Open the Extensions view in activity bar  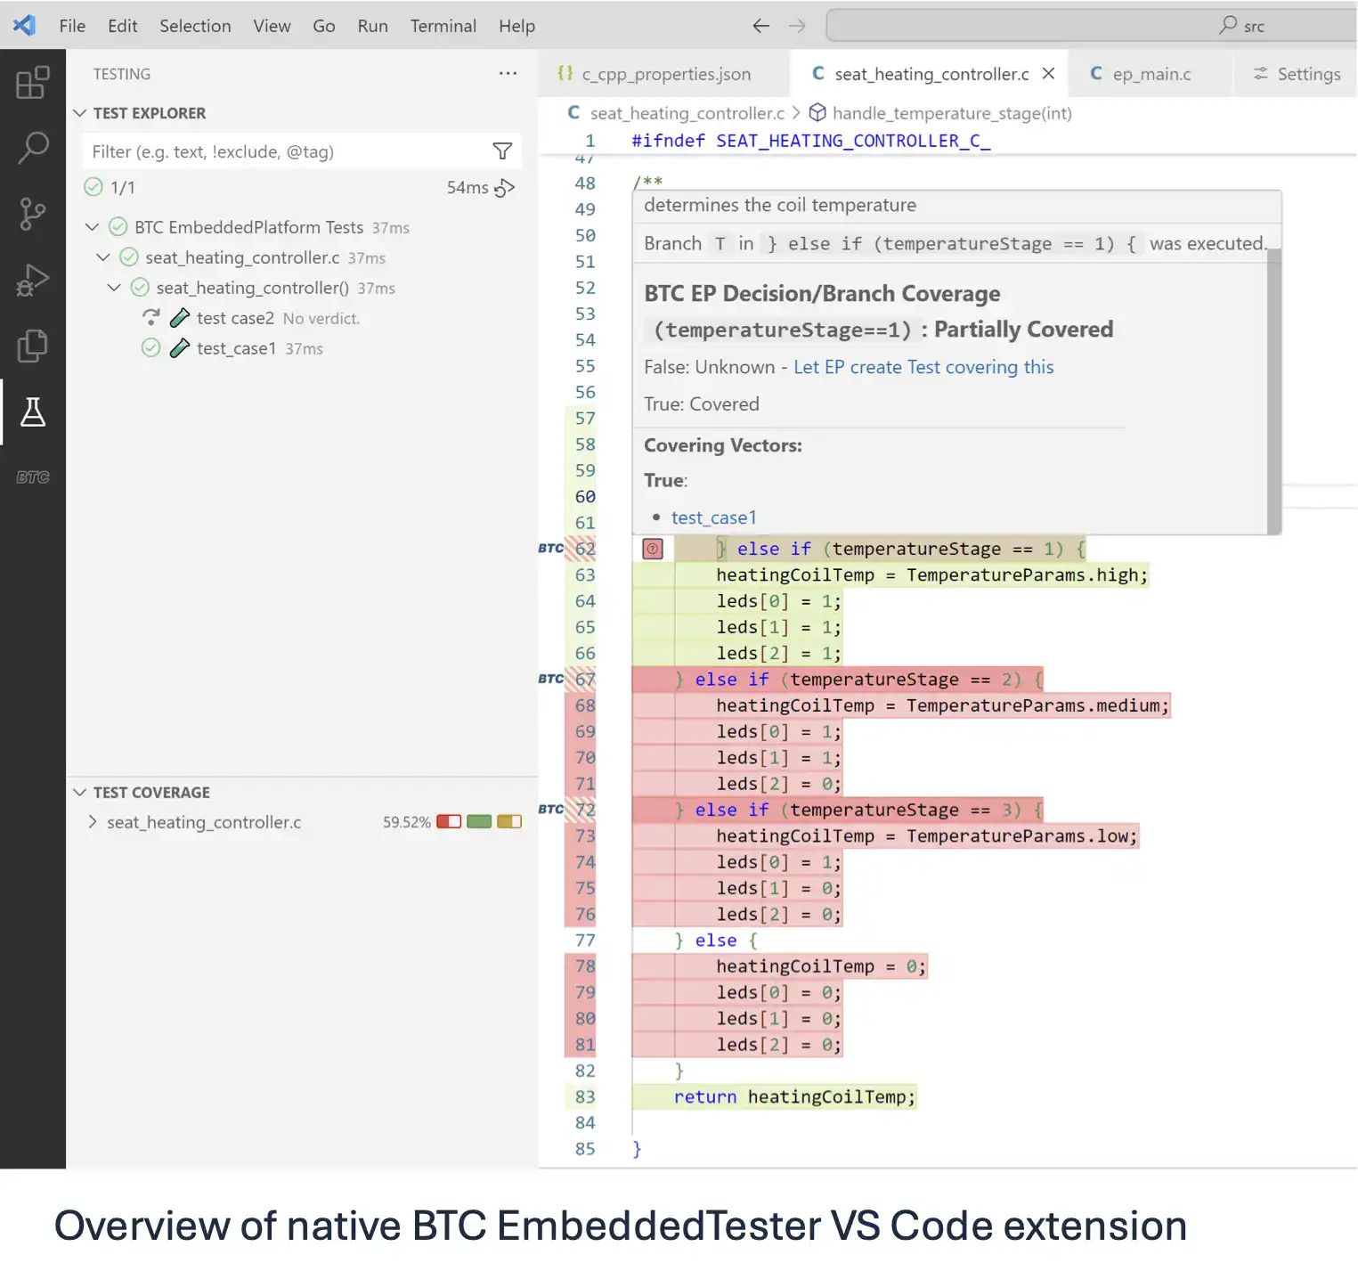pos(33,83)
